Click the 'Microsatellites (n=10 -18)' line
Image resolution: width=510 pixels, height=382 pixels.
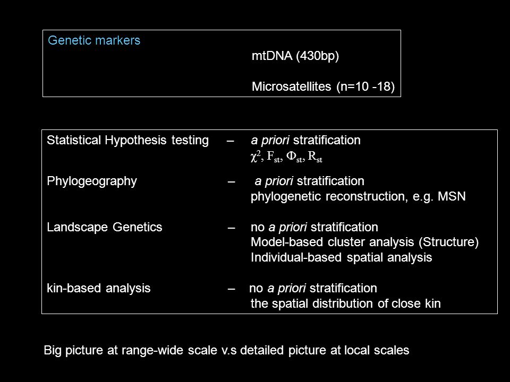(x=324, y=86)
